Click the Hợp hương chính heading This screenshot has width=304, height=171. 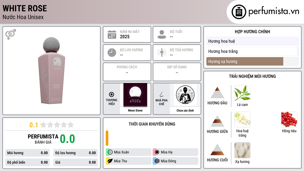[252, 31]
